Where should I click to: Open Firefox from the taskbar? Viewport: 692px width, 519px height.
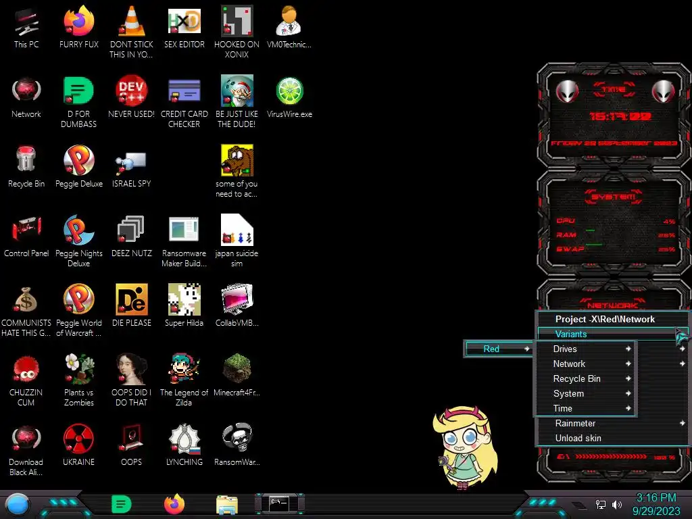point(174,504)
